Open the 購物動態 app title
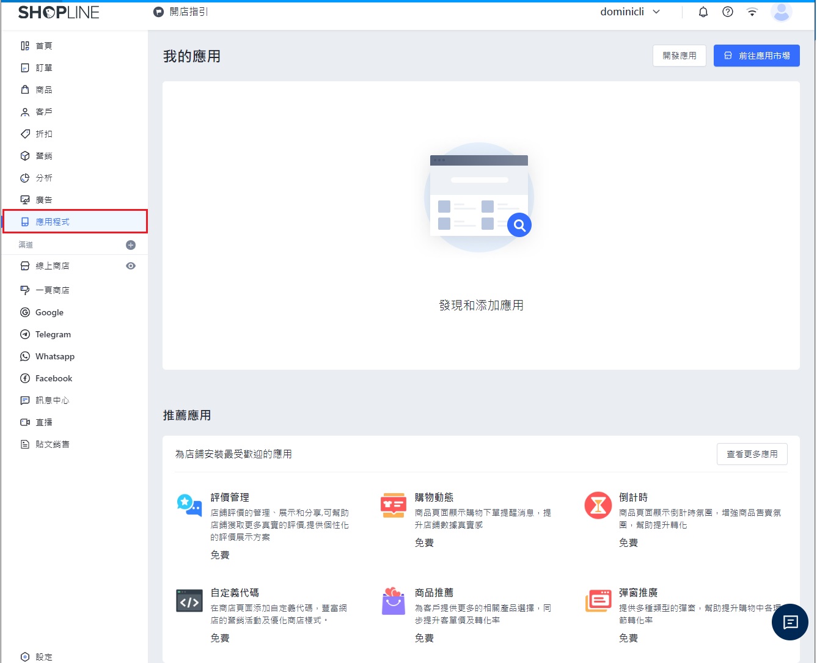 tap(434, 497)
